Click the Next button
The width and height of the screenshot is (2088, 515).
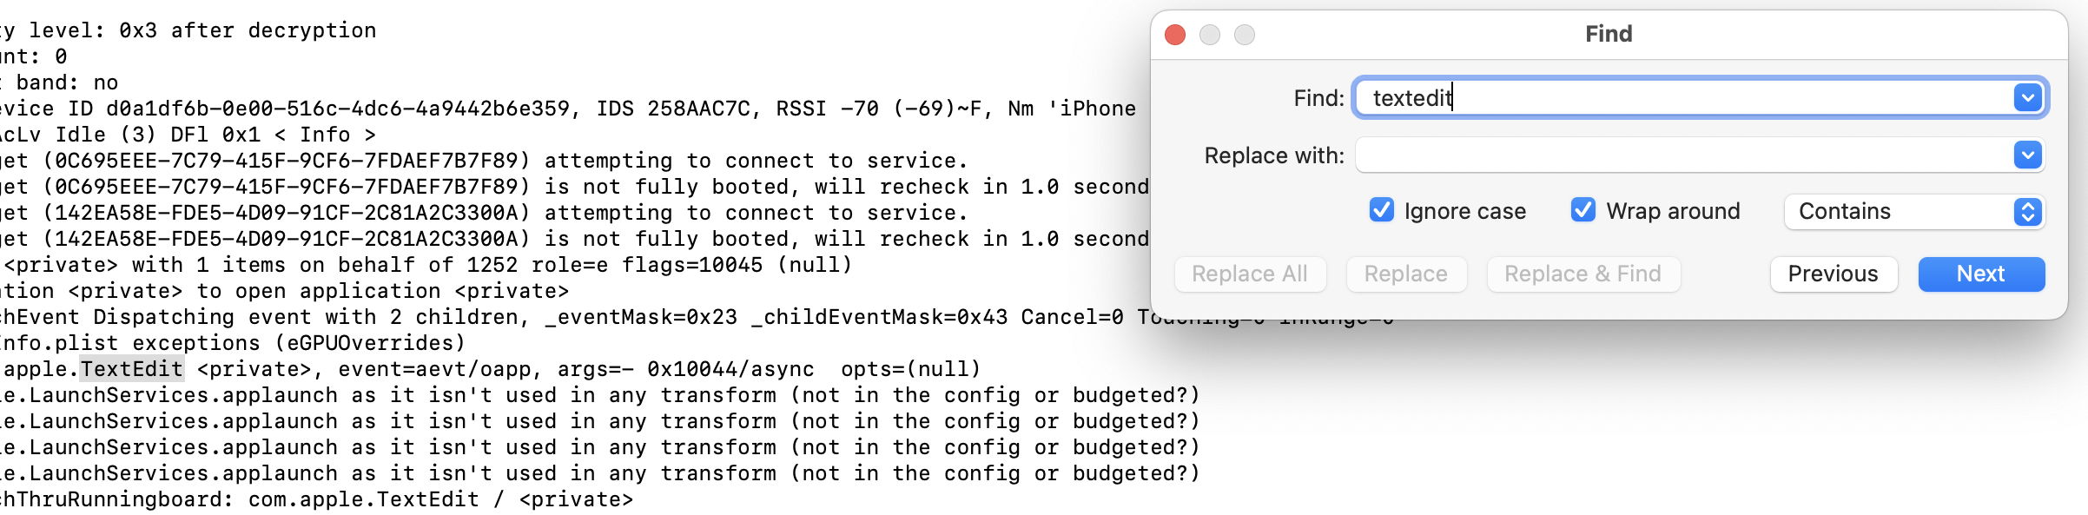point(1980,274)
